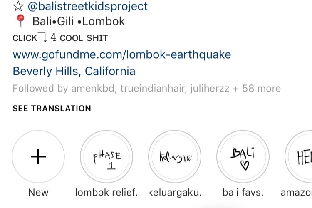The image size is (312, 208).
Task: Tap See Translation
Action: (x=52, y=109)
